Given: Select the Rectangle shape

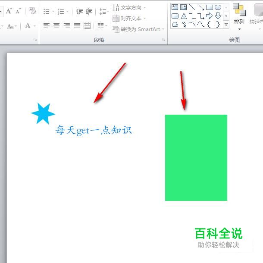Looking at the screenshot, I should [x=210, y=7].
